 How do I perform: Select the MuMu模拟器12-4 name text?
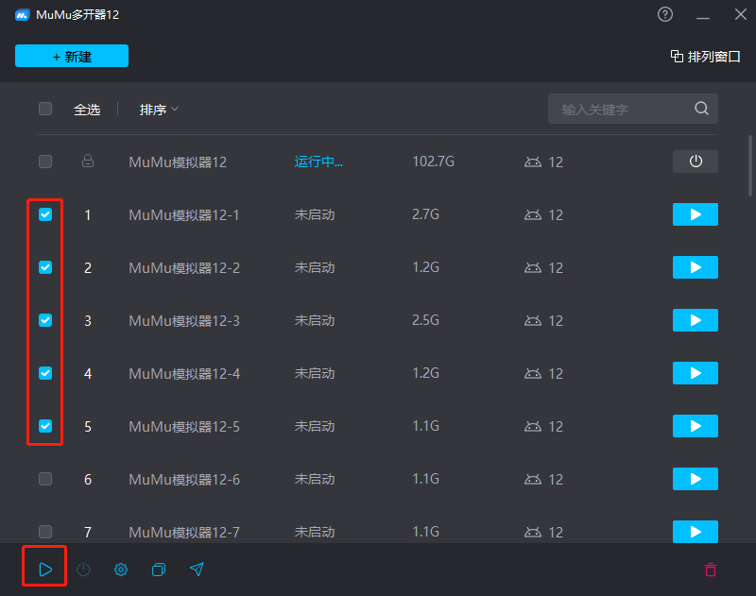coord(184,373)
